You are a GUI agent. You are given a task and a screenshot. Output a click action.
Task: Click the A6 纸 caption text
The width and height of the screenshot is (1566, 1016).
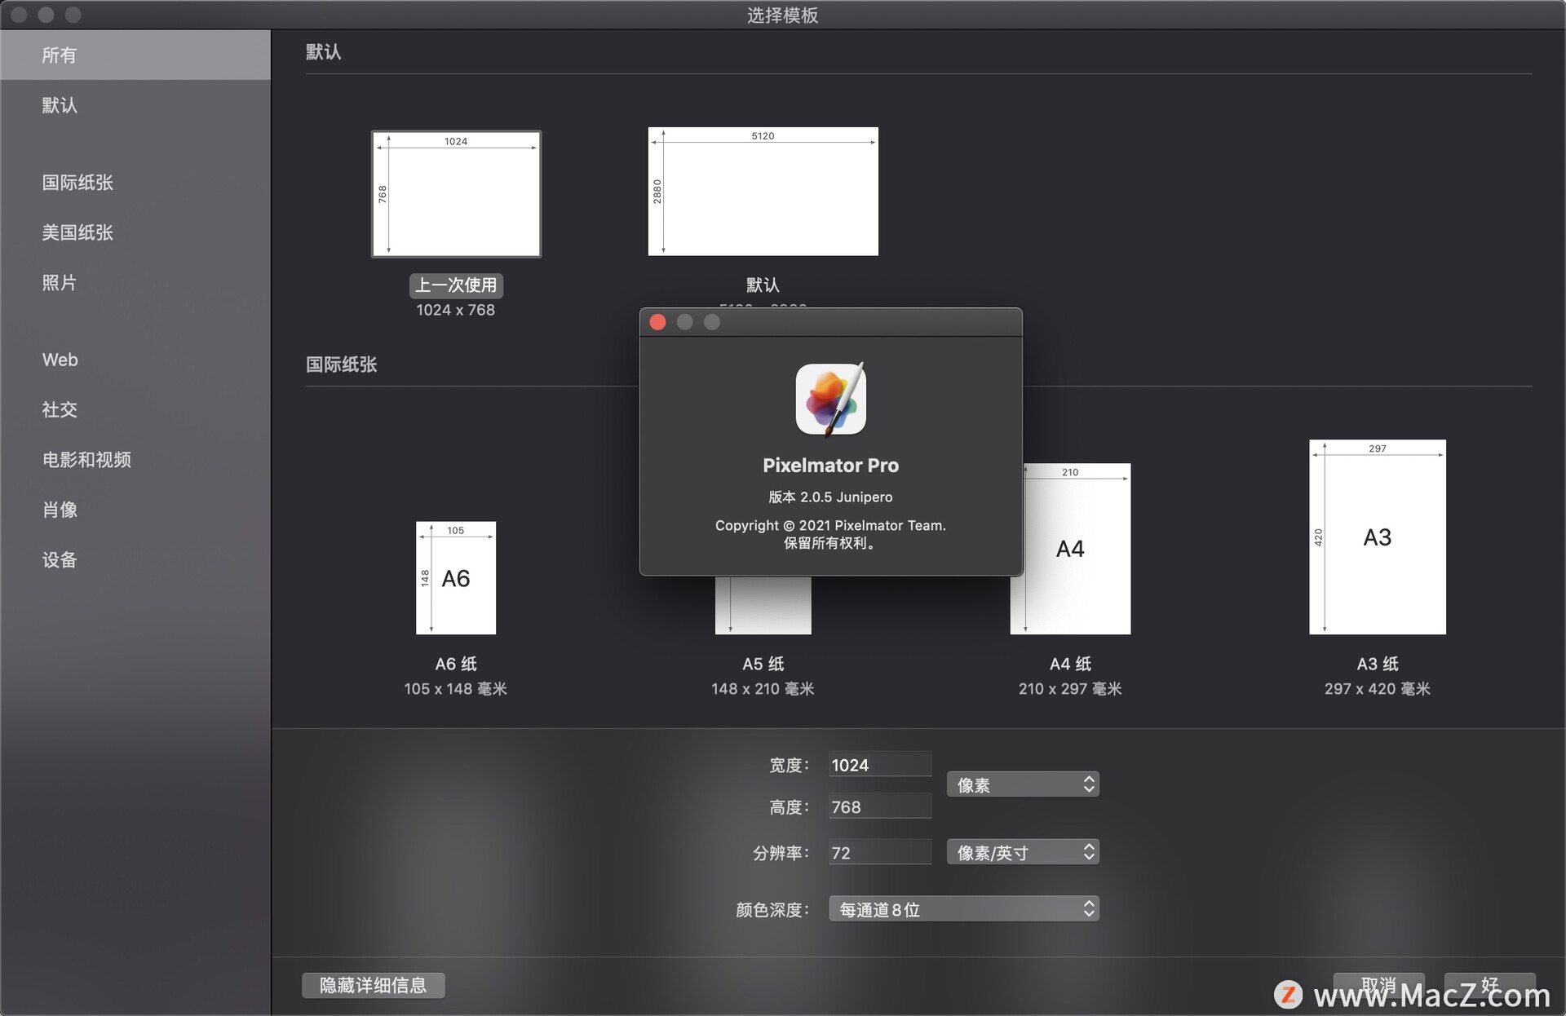(456, 664)
